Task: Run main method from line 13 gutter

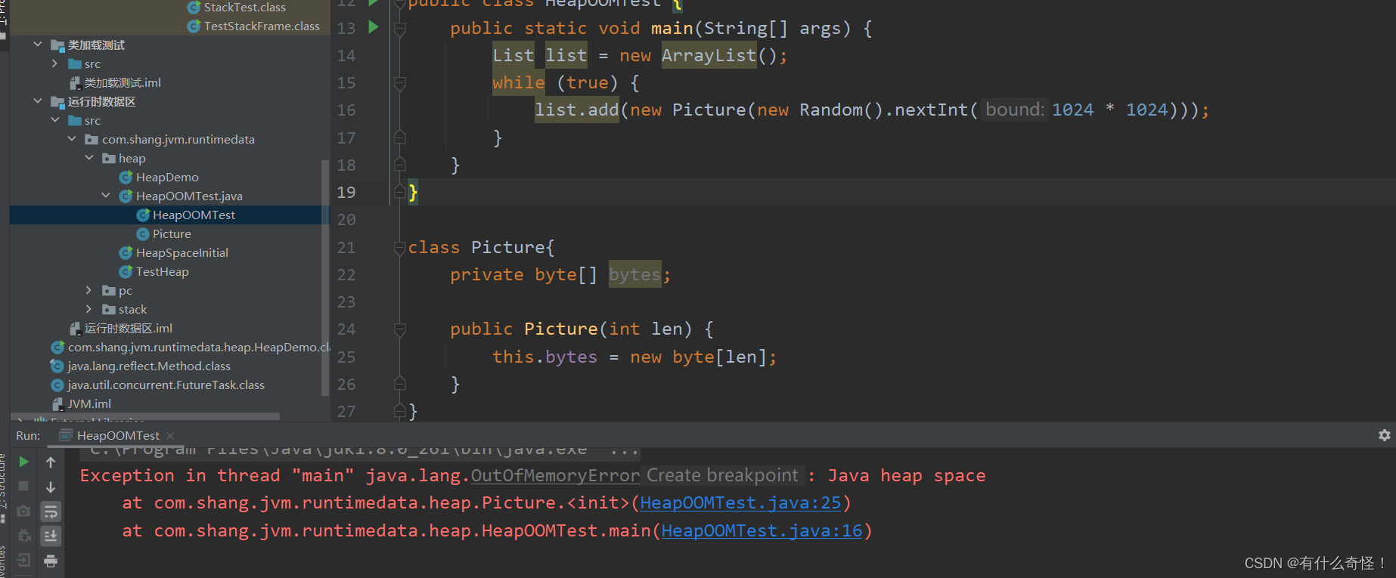Action: 373,27
